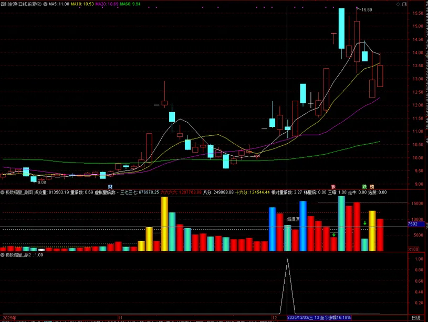This screenshot has height=322, width=428.
Task: Click the gear icon beside 极致缩量_副2
Action: click(3, 255)
